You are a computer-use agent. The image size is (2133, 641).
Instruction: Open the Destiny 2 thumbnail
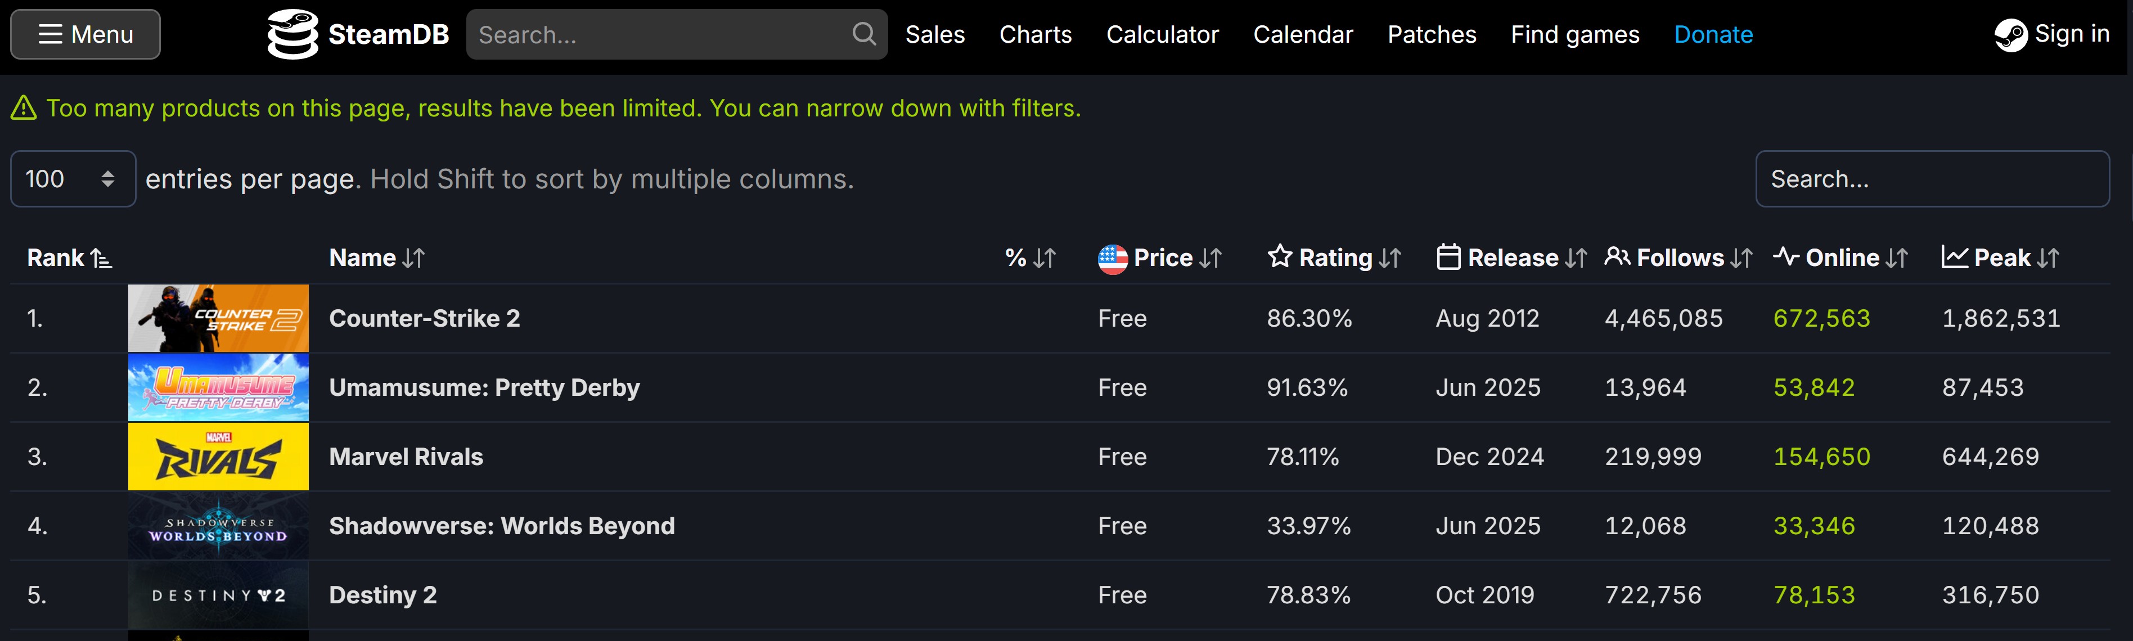tap(219, 595)
